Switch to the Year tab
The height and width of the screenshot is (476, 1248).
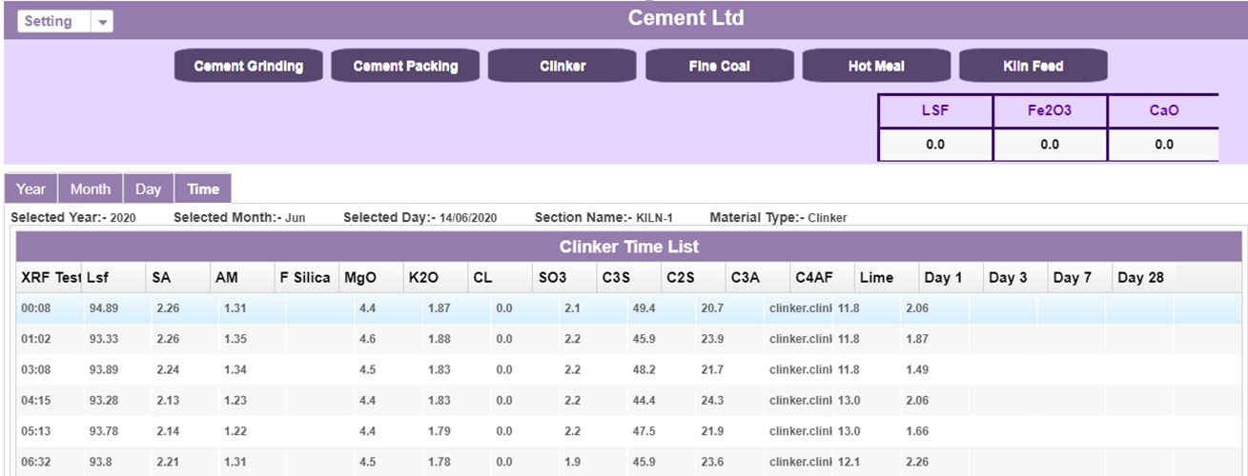tap(31, 188)
